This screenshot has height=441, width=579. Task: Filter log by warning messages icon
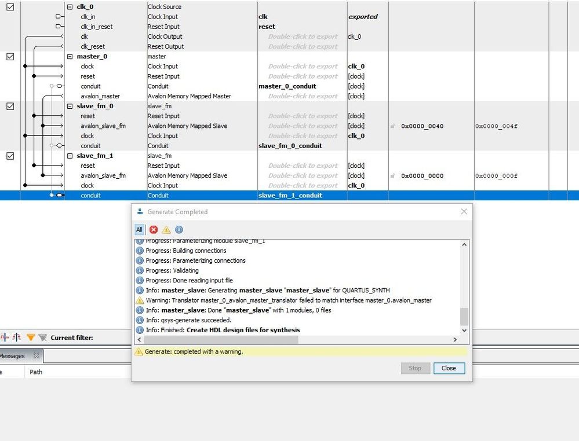[x=166, y=230]
